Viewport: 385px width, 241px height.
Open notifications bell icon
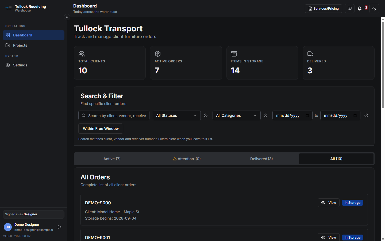360,9
